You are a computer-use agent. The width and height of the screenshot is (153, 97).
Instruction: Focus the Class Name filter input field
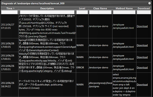[100, 12]
